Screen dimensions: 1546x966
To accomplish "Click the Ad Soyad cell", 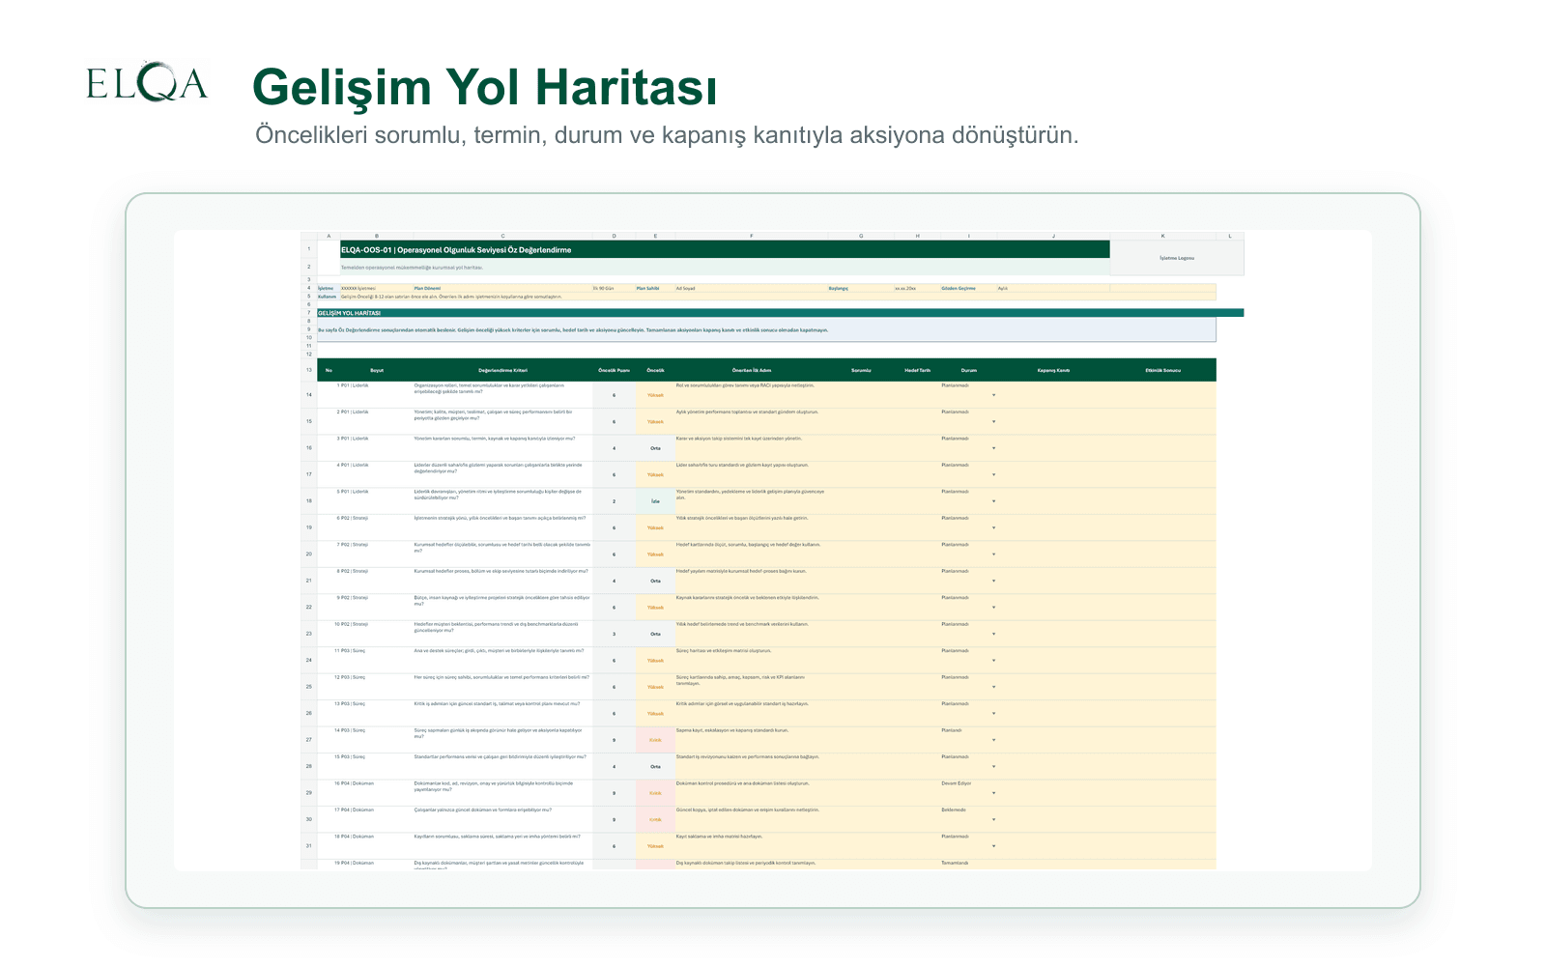I will tap(751, 288).
